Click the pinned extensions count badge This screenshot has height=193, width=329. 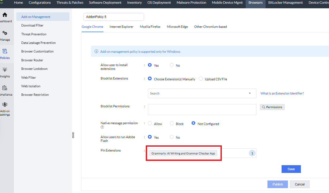pyautogui.click(x=252, y=153)
